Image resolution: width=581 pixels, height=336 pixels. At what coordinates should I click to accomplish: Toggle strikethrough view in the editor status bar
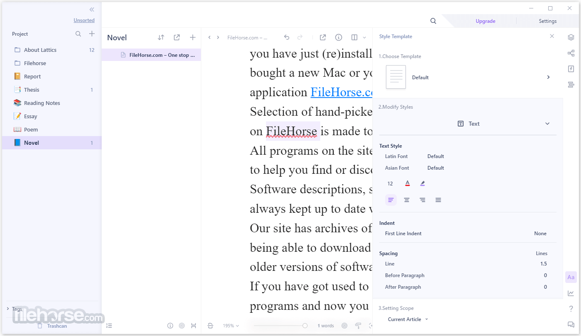[x=210, y=326]
